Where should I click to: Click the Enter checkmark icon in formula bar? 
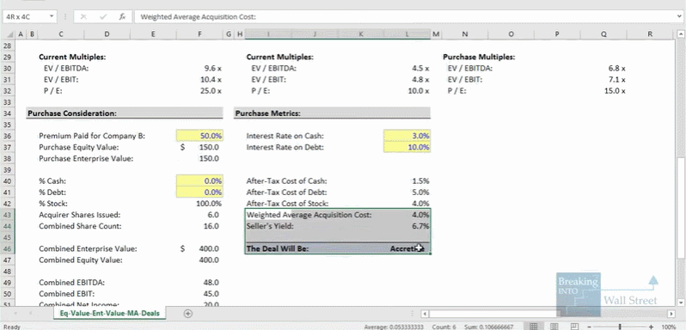[x=103, y=16]
